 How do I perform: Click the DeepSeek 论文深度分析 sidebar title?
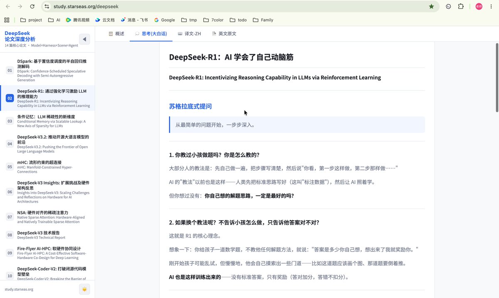(x=20, y=36)
